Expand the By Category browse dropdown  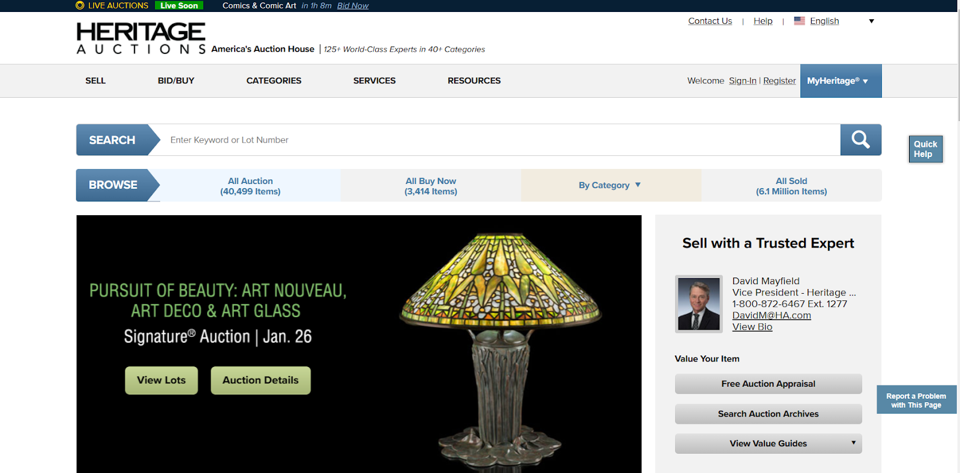pyautogui.click(x=611, y=185)
